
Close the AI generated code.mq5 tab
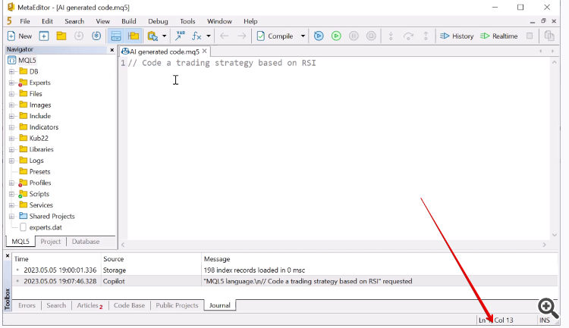coord(205,51)
